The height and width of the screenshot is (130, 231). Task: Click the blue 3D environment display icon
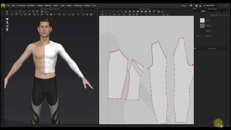(7, 26)
